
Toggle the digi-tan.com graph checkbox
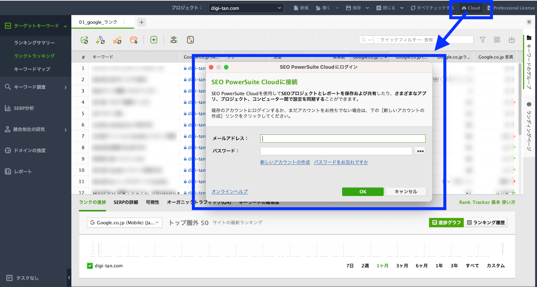[x=90, y=266]
